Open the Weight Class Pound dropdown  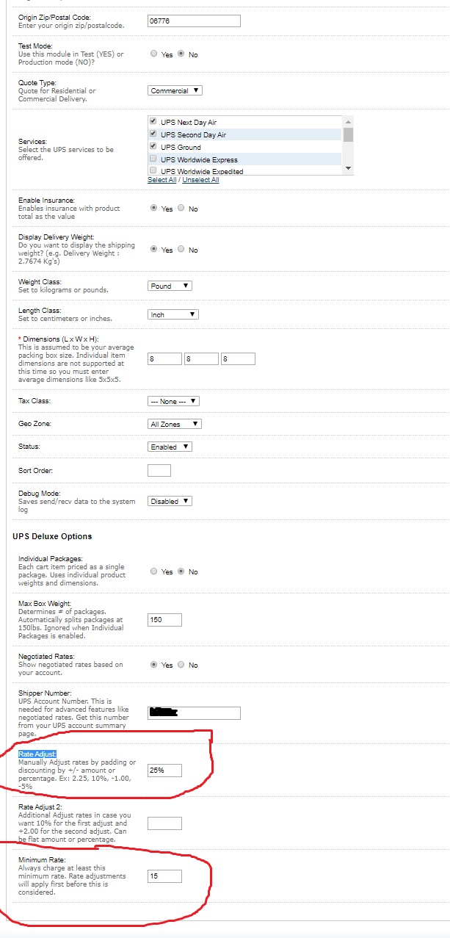coord(170,286)
